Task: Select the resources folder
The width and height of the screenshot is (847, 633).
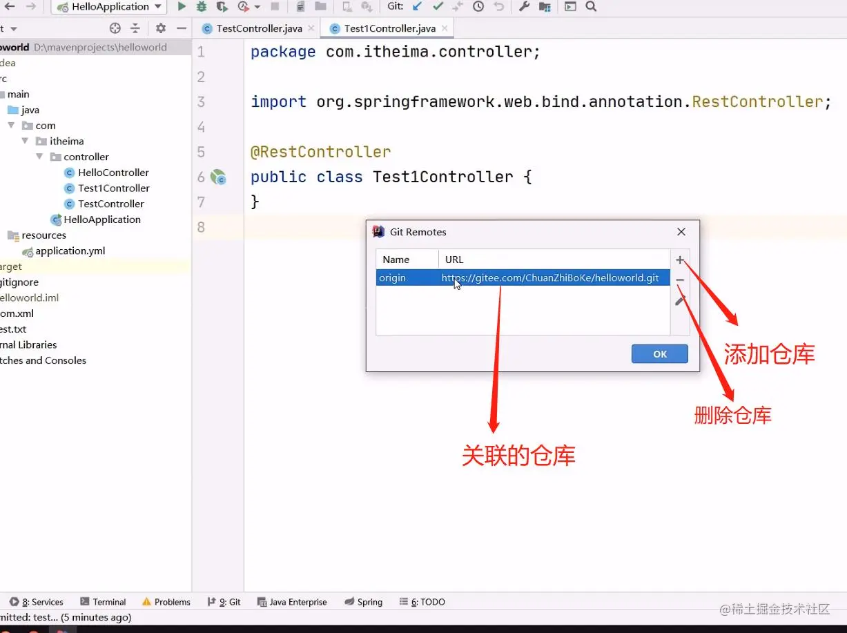Action: click(37, 235)
